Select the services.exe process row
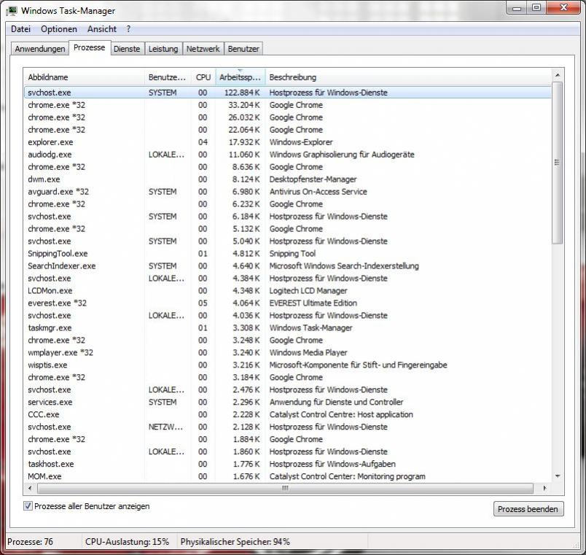Image resolution: width=586 pixels, height=555 pixels. (287, 402)
